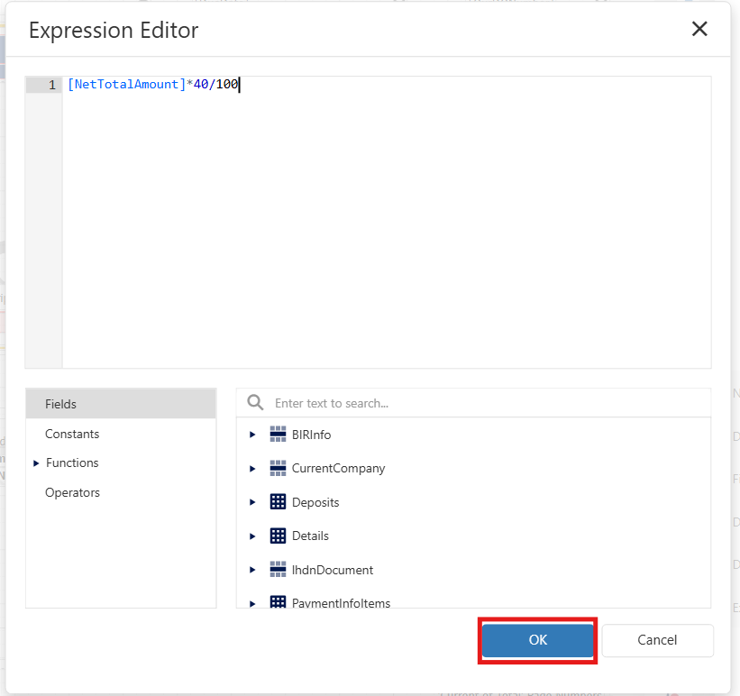Select the Constants category
740x696 pixels.
(72, 434)
